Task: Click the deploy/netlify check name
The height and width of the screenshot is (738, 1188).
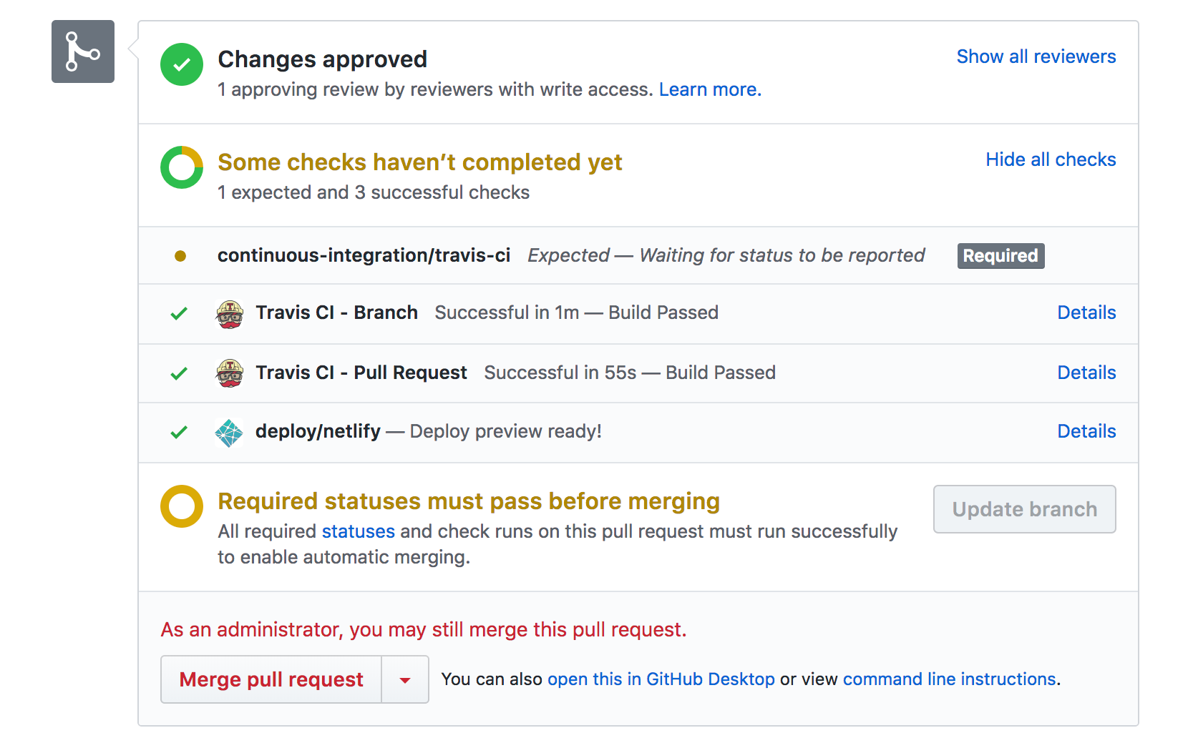Action: [x=318, y=431]
